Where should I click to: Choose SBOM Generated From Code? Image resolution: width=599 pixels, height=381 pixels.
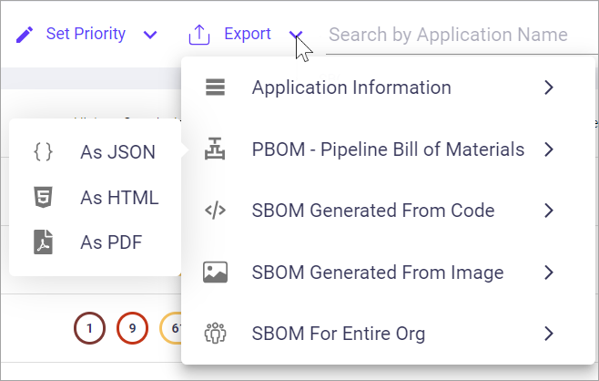[x=373, y=211]
